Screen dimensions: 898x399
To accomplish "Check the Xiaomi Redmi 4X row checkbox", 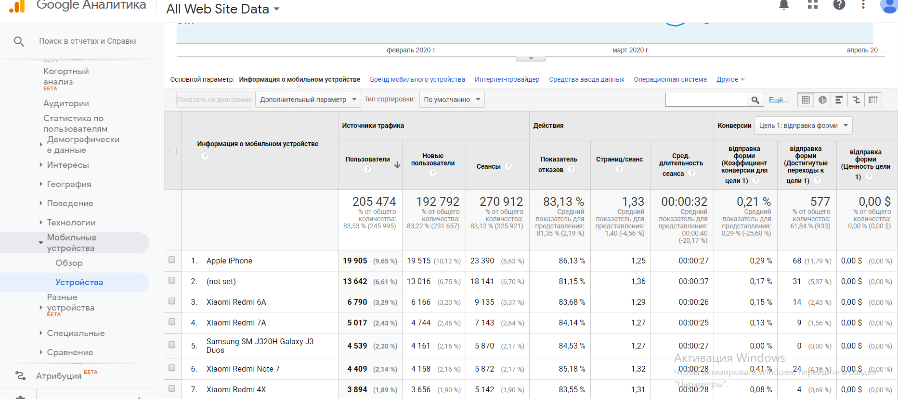I will [x=172, y=389].
